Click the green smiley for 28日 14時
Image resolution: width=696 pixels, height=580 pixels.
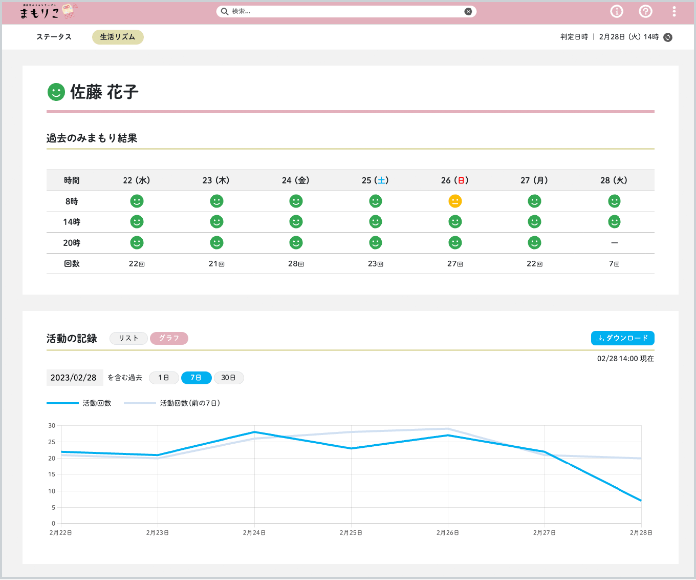614,221
